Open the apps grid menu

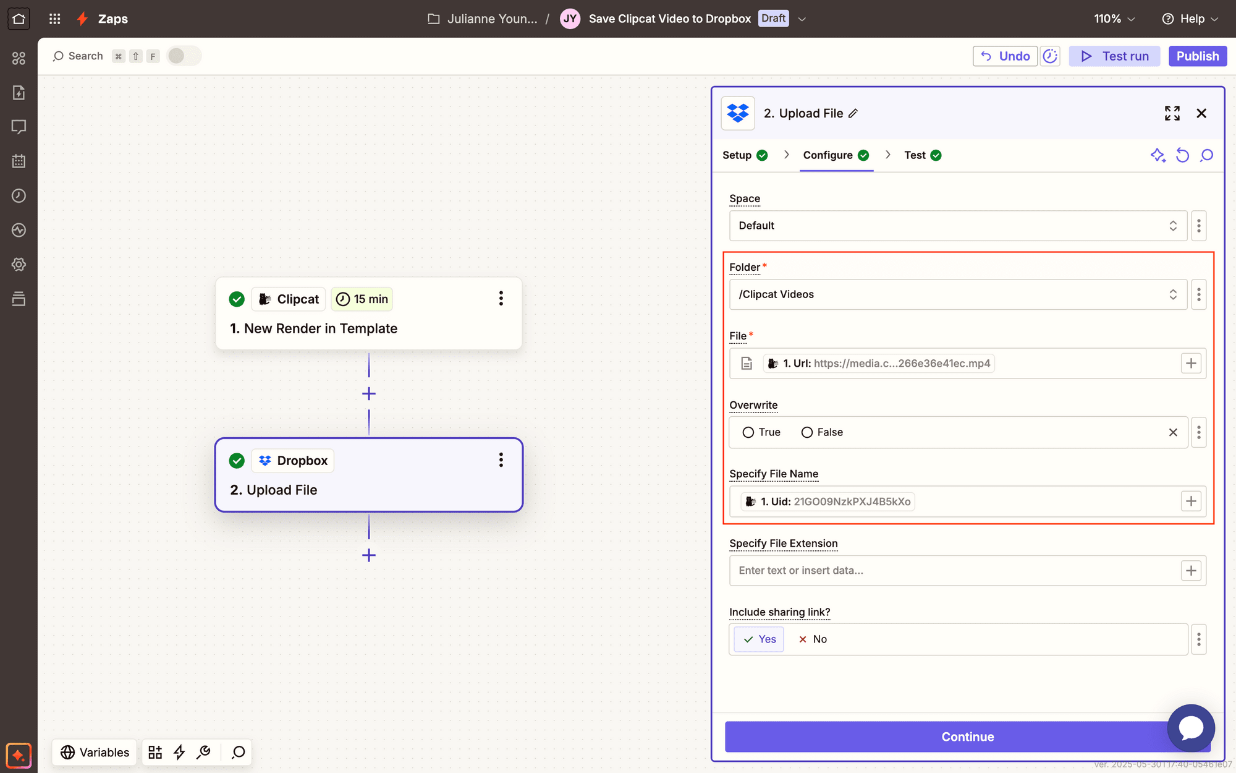click(x=54, y=19)
